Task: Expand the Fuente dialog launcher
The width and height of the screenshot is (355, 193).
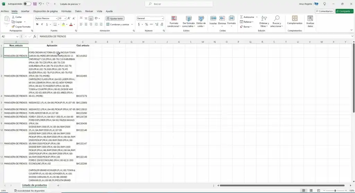Action: coord(76,30)
